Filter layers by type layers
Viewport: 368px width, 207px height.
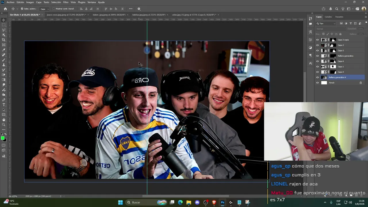[x=350, y=24]
